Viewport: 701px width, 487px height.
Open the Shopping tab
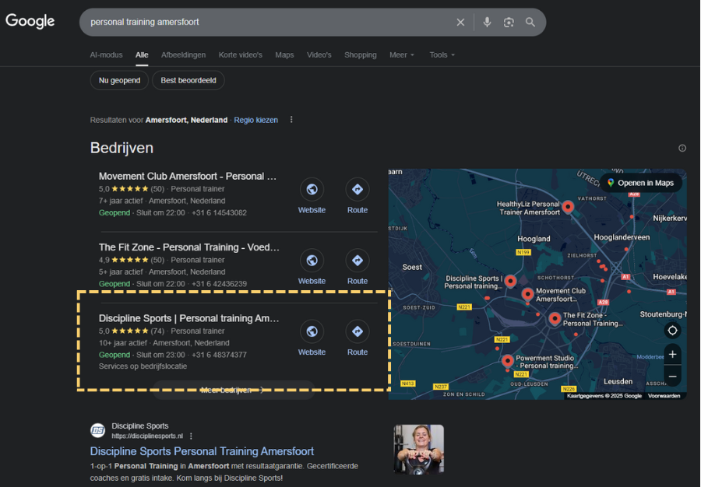[361, 55]
